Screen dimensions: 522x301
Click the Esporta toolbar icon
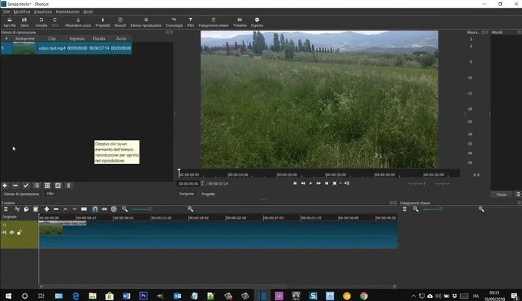coord(257,22)
